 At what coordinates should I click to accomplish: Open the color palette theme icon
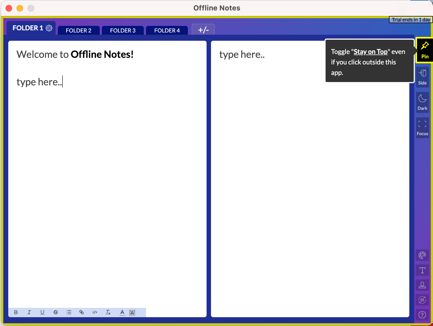tap(422, 255)
